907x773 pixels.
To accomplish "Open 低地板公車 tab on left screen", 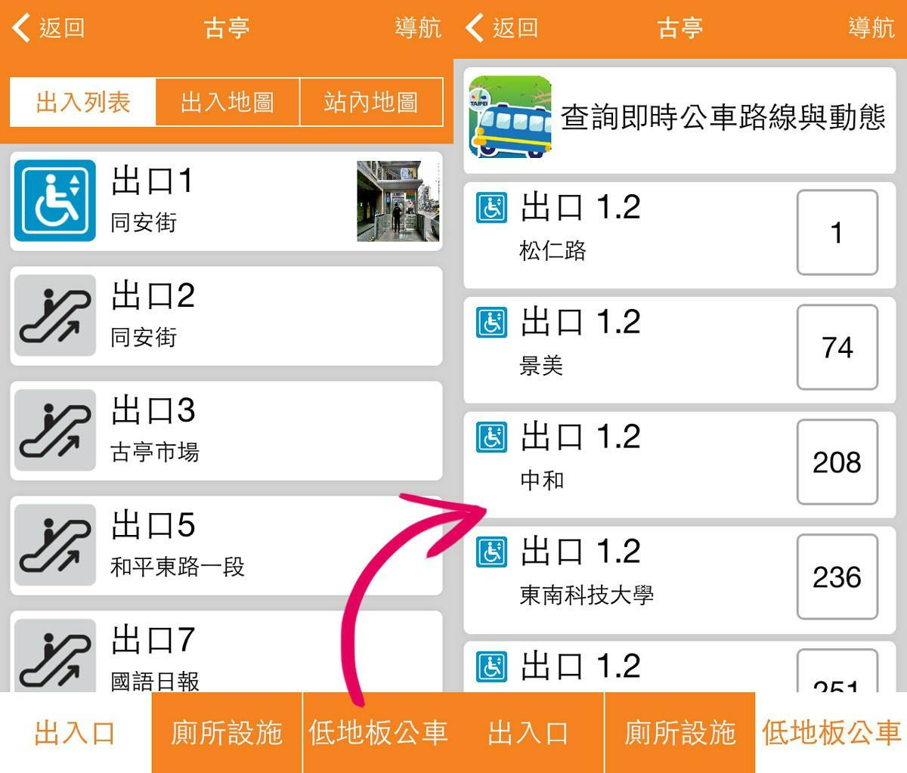I will click(x=378, y=732).
